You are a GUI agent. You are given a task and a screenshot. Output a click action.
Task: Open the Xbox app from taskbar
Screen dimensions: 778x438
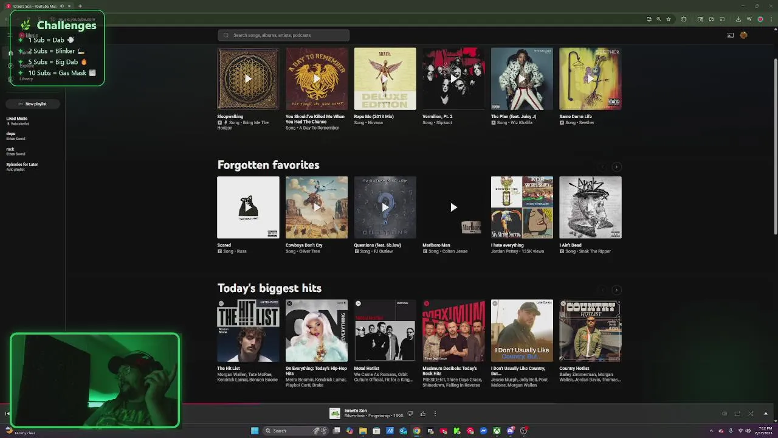tap(497, 431)
